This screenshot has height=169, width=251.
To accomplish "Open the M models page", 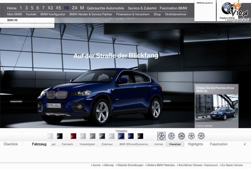I will tap(82, 8).
